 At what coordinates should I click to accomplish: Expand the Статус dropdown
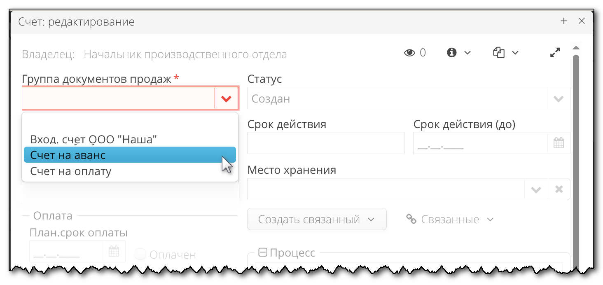[x=559, y=98]
